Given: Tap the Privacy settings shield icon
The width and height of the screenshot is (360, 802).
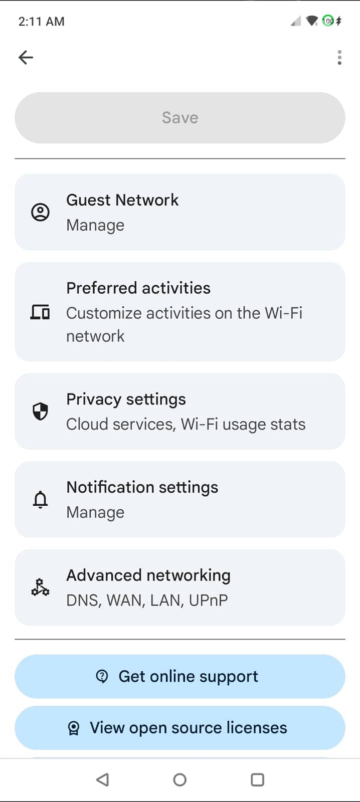Looking at the screenshot, I should point(40,411).
